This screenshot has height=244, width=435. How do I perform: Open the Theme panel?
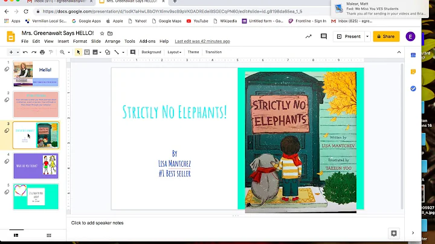click(x=193, y=52)
